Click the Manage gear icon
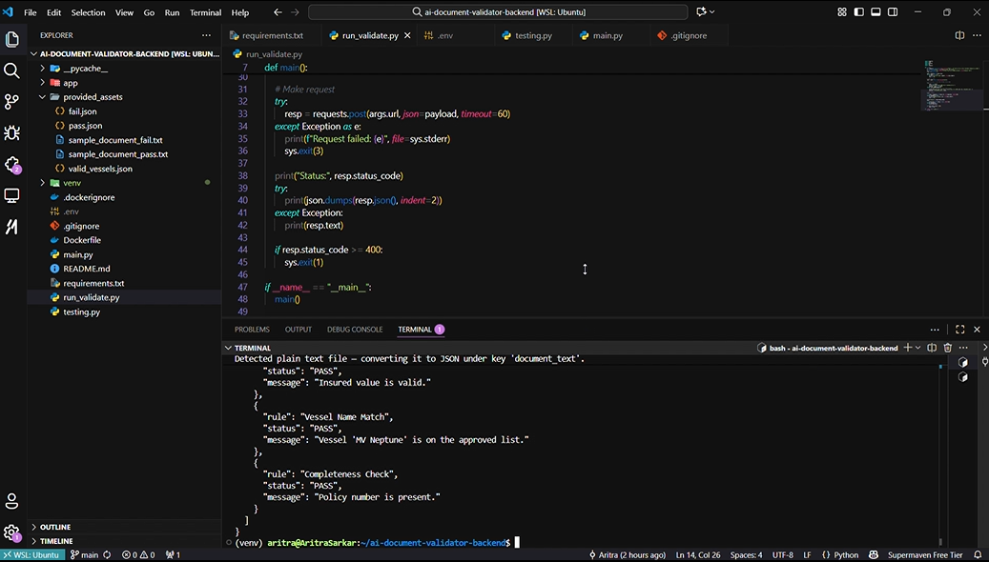 pyautogui.click(x=12, y=532)
